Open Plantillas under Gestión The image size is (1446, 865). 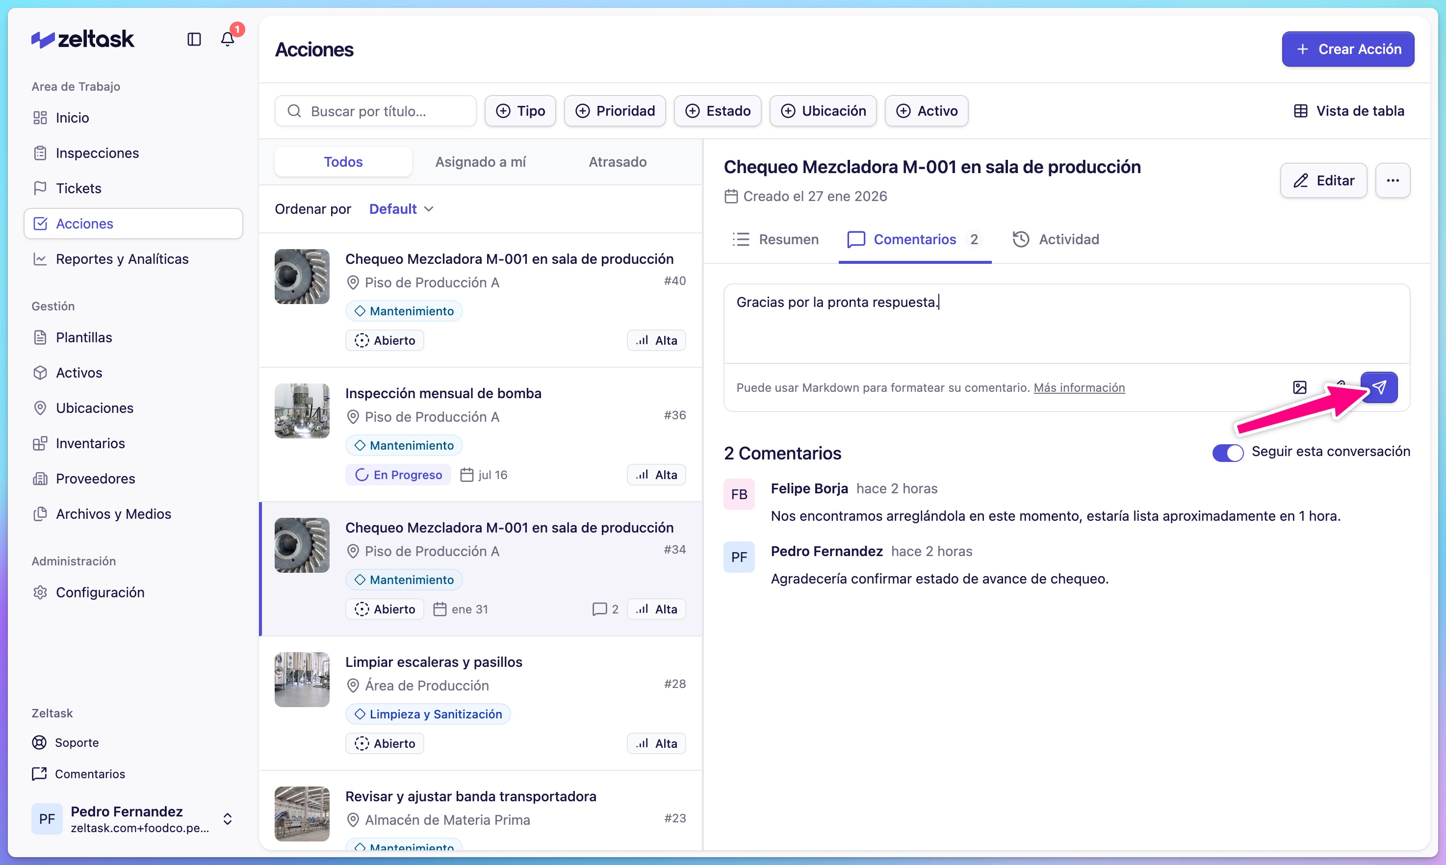[x=133, y=337]
